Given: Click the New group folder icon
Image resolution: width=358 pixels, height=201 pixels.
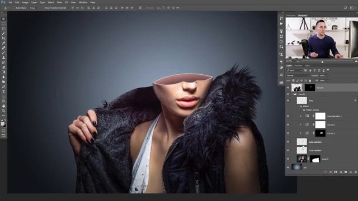Looking at the screenshot, I should (x=346, y=172).
